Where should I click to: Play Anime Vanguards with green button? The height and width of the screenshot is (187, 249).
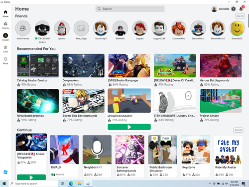tap(31, 177)
